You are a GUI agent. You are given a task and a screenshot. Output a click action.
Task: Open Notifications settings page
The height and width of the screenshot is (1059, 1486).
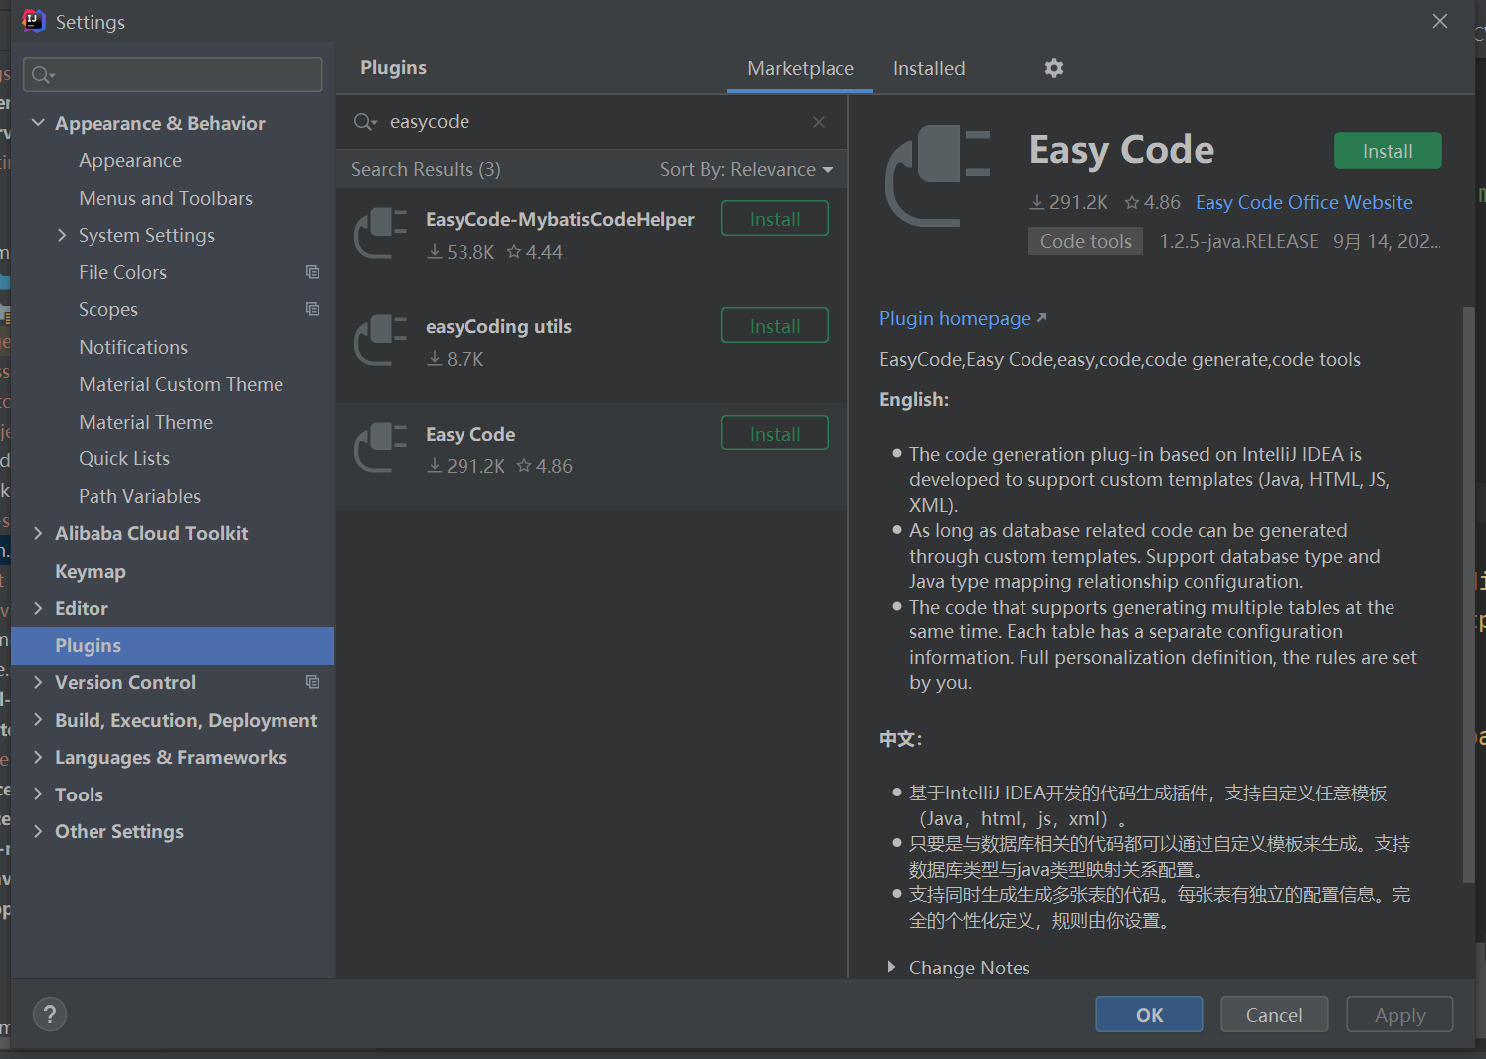point(133,347)
